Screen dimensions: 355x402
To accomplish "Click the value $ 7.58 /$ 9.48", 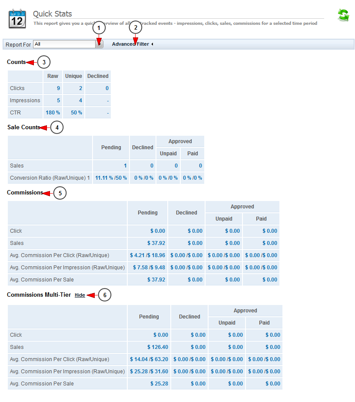I will click(149, 268).
